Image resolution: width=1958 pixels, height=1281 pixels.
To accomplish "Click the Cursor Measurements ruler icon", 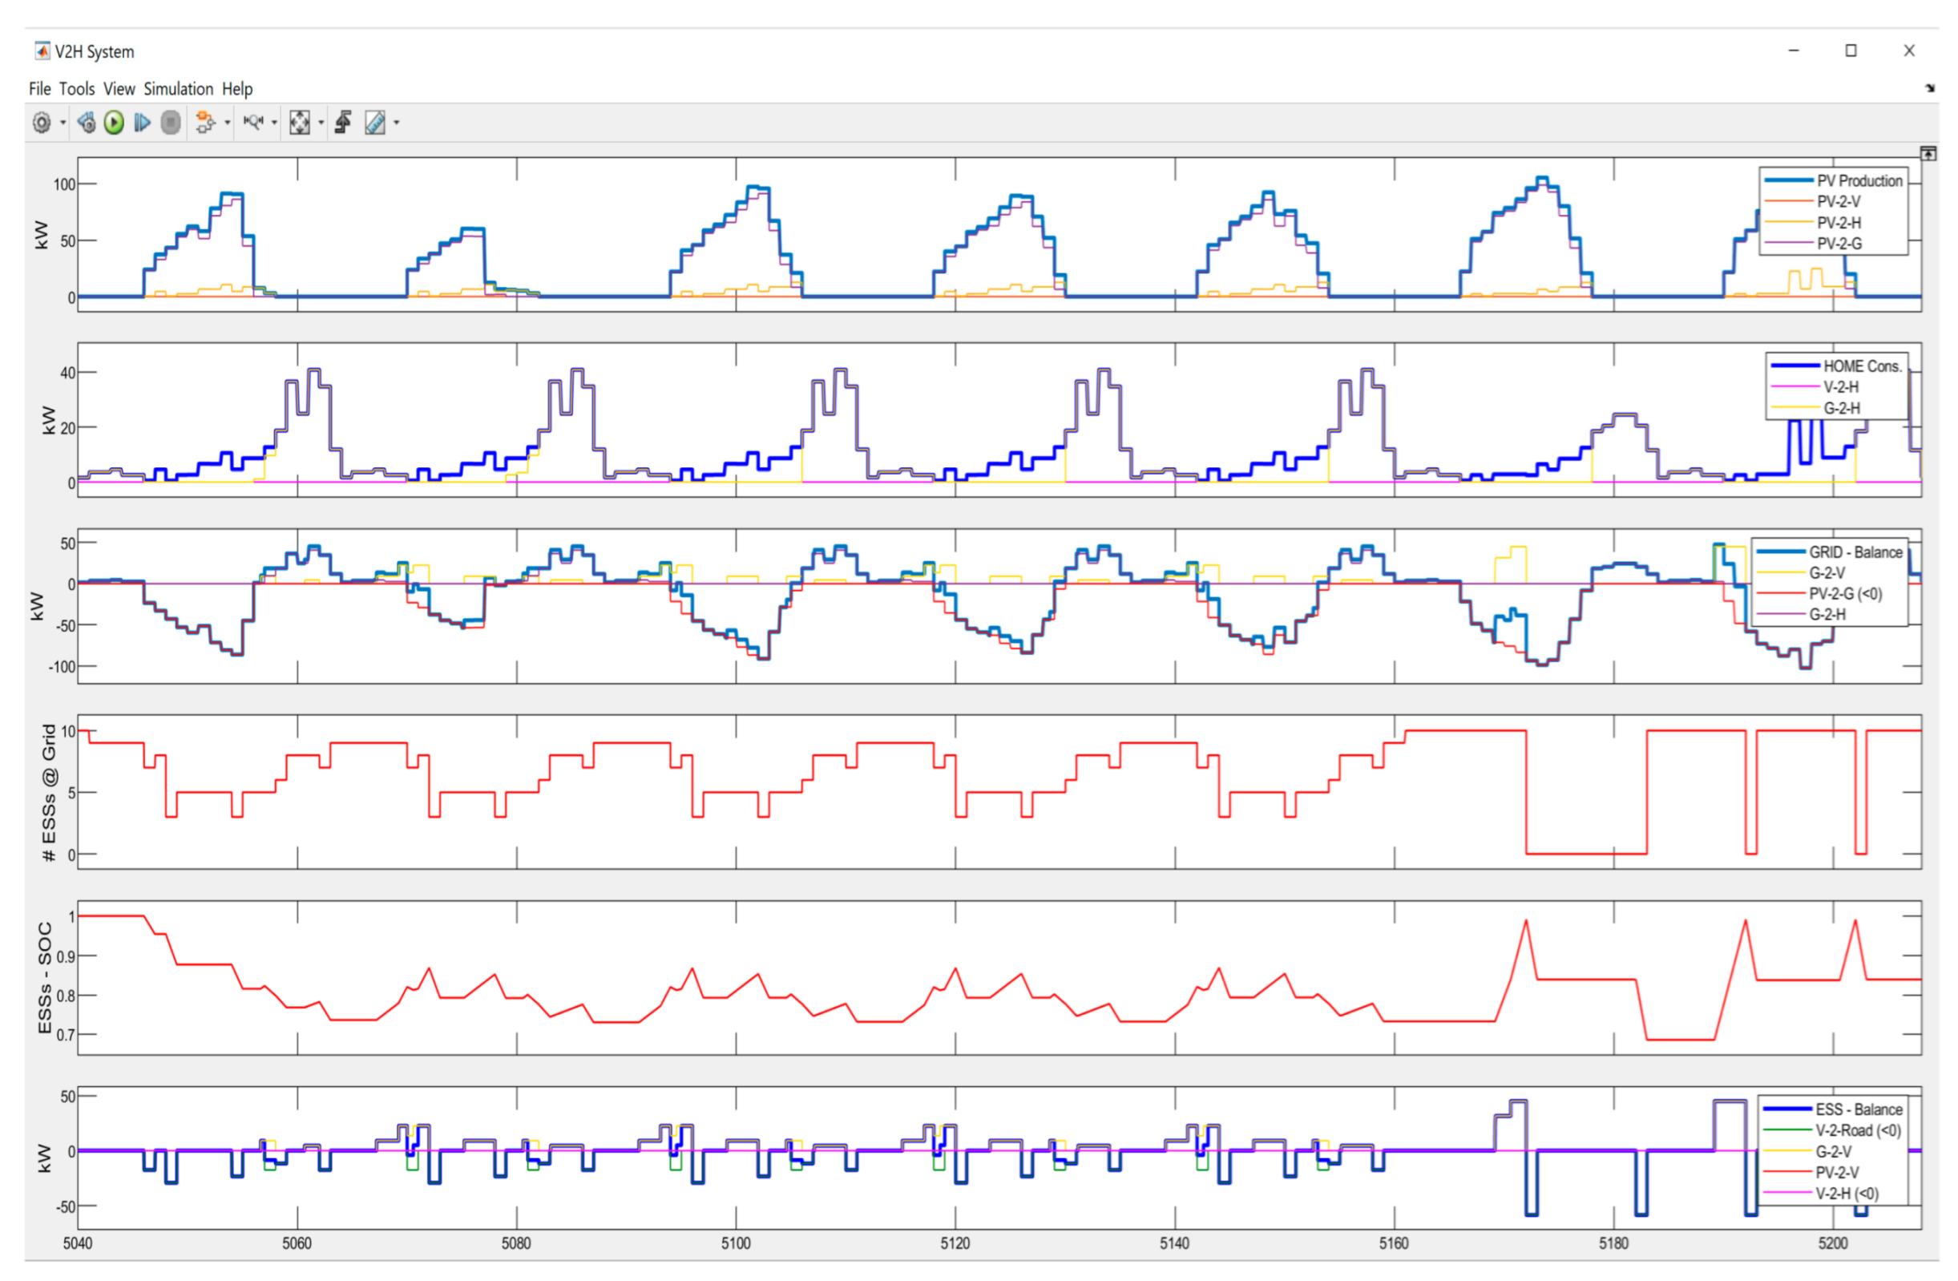I will coord(375,123).
